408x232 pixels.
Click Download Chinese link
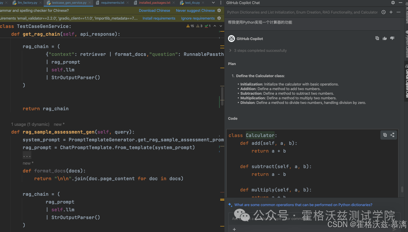[x=154, y=10]
